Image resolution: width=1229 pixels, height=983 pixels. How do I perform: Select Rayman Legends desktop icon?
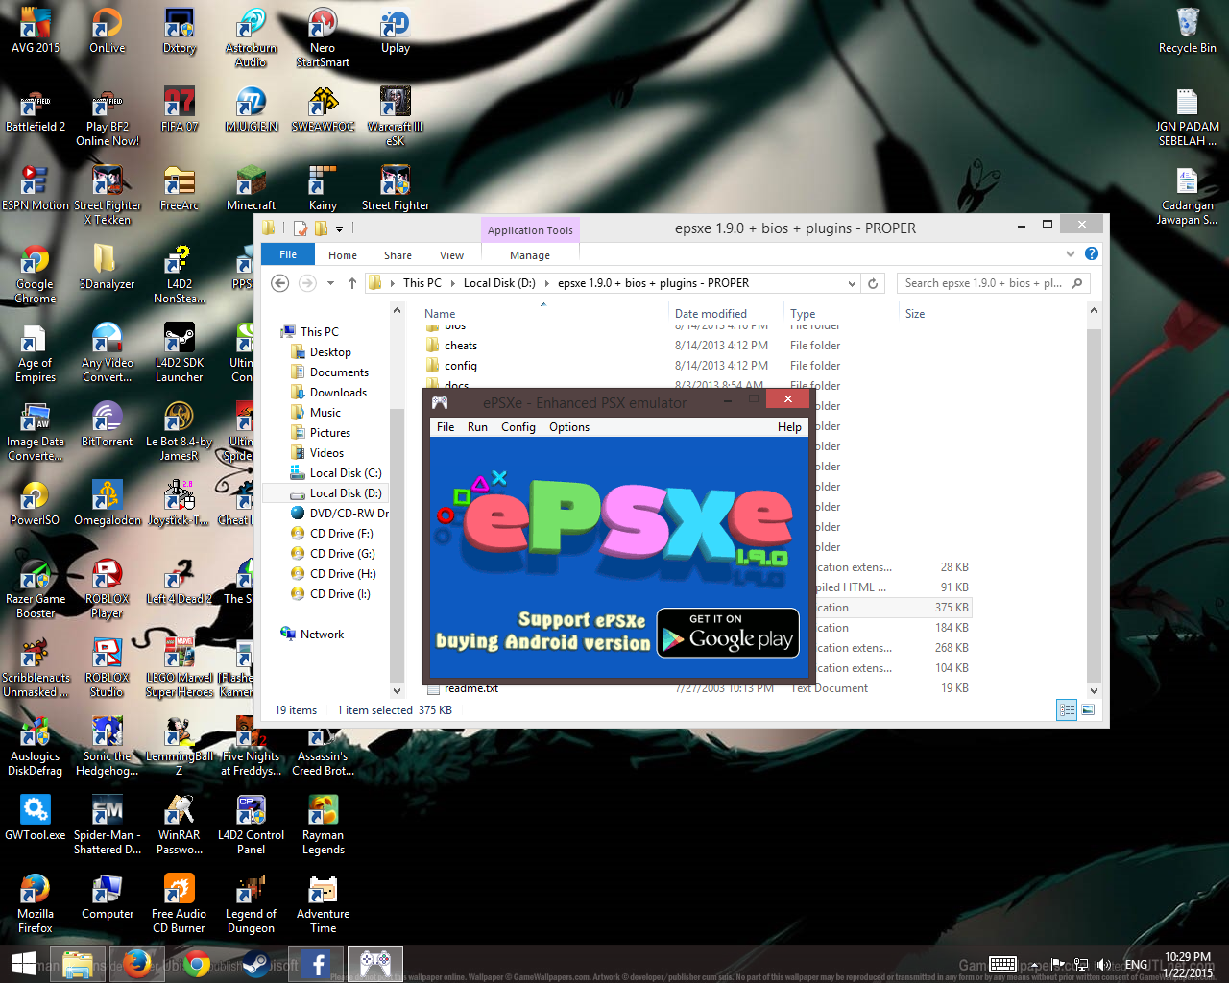pyautogui.click(x=324, y=825)
